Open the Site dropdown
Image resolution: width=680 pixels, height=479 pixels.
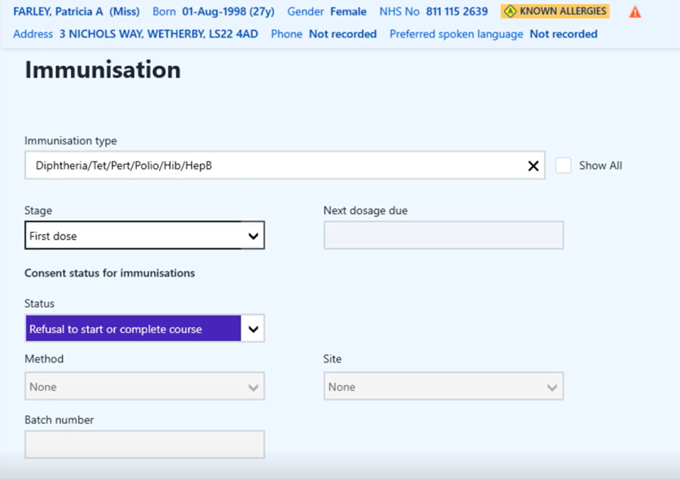coord(444,386)
